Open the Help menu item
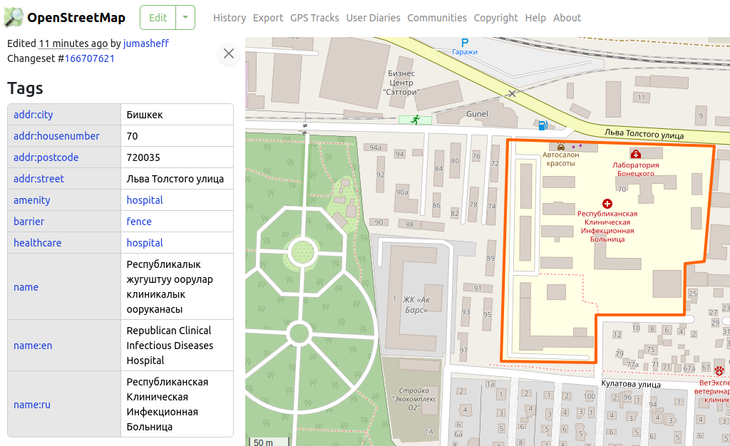This screenshot has width=730, height=446. (535, 18)
